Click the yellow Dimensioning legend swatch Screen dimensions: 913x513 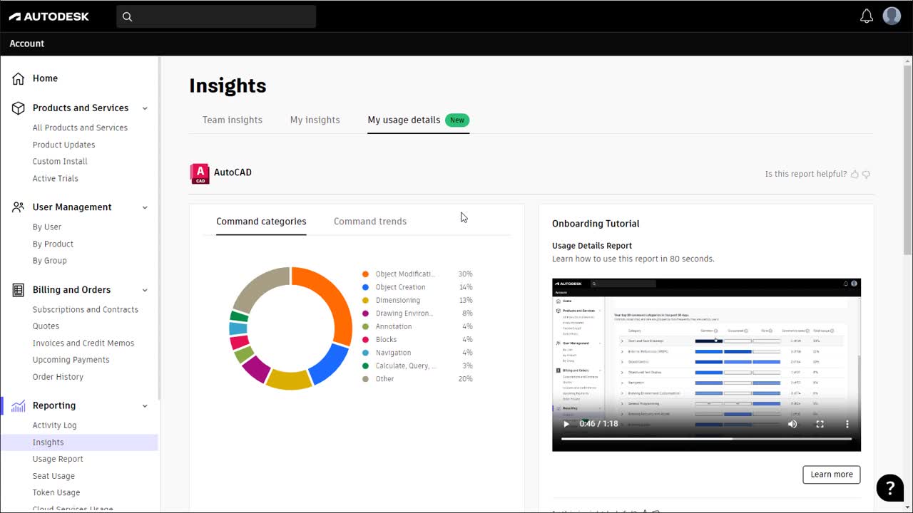pyautogui.click(x=366, y=300)
